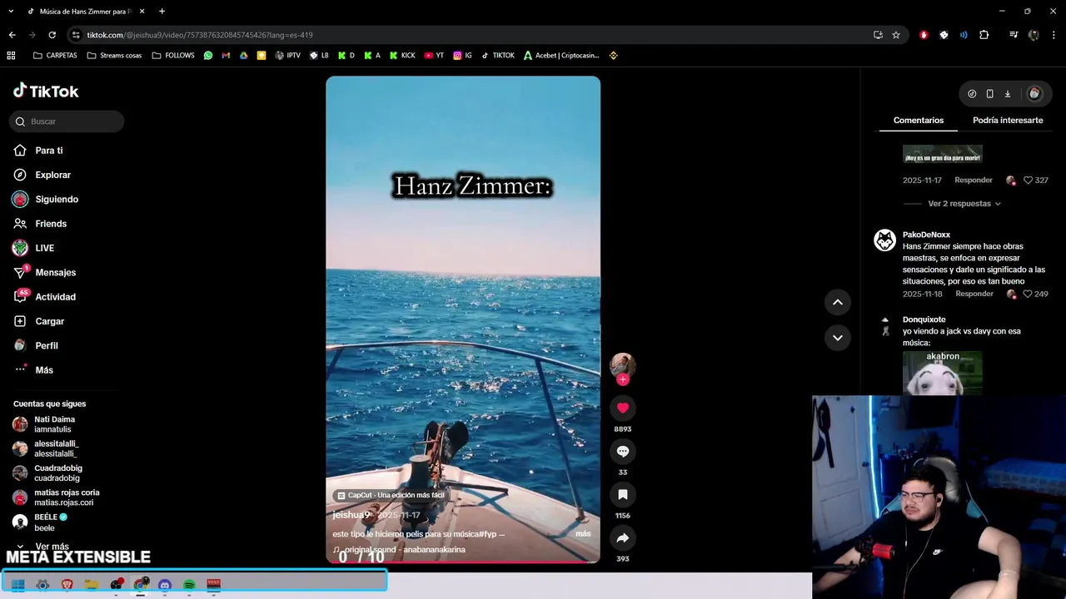Like the video with the heart icon
The image size is (1066, 599).
tap(622, 408)
